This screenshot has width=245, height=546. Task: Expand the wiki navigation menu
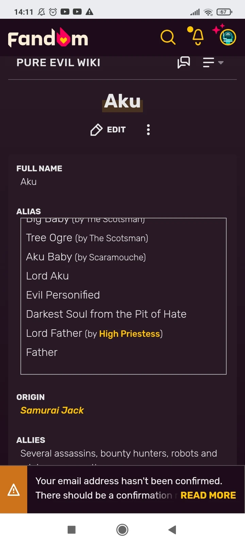click(x=213, y=62)
